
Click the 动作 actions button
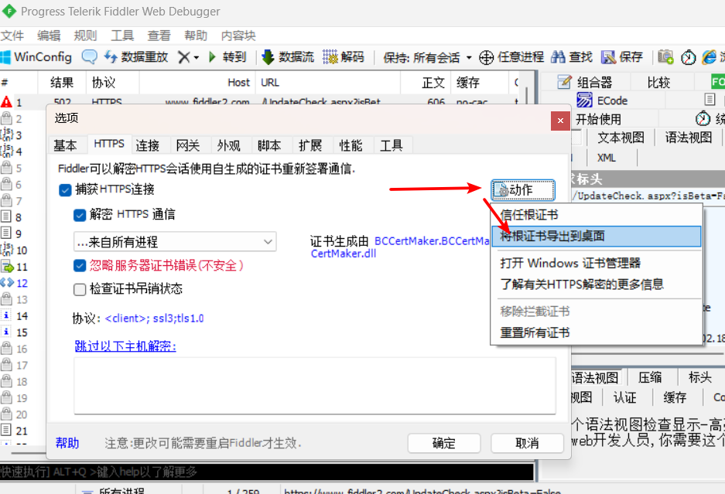click(x=523, y=190)
